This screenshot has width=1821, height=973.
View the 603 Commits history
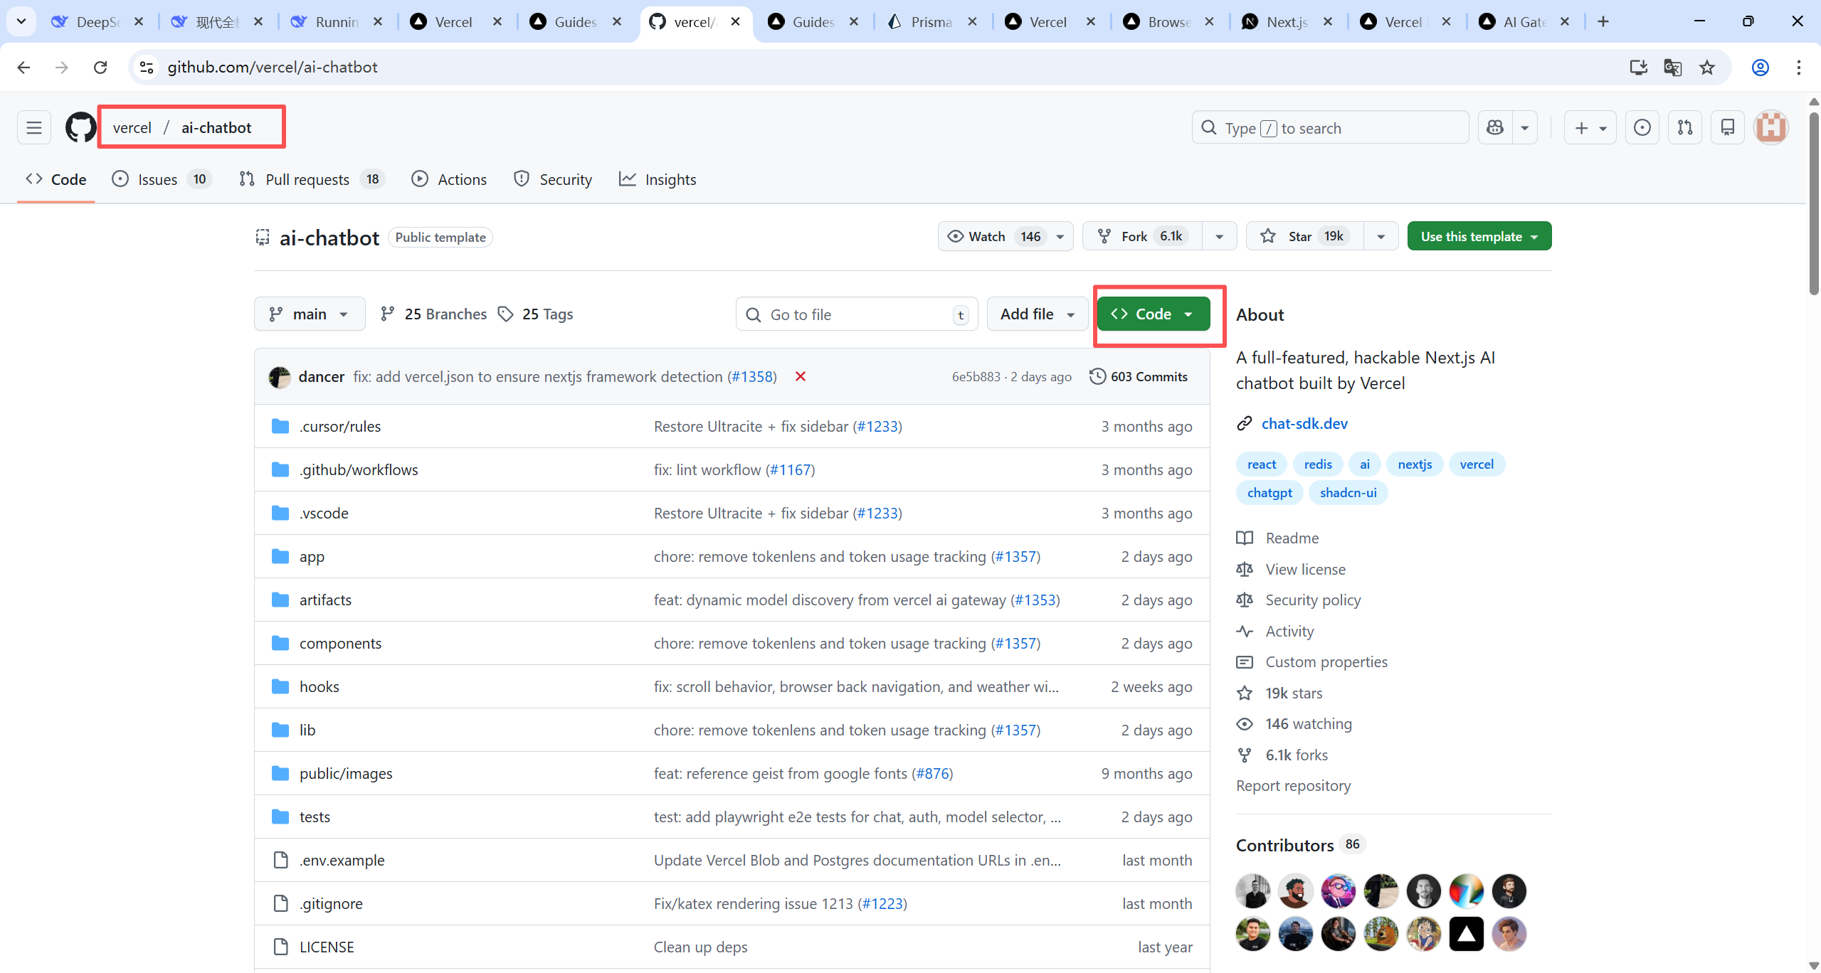pyautogui.click(x=1139, y=376)
